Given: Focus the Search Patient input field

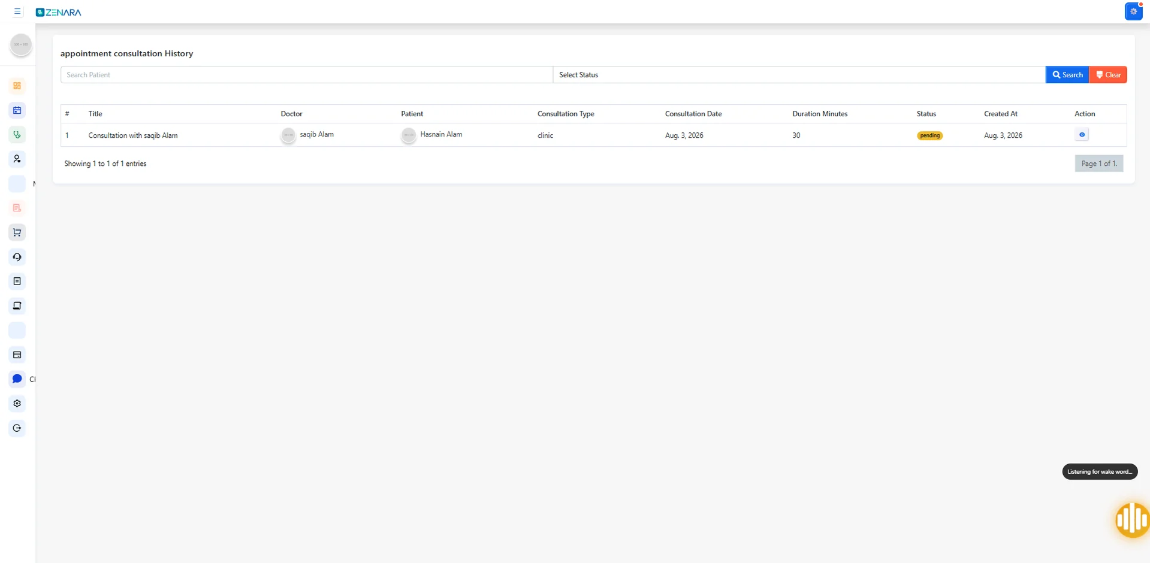Looking at the screenshot, I should tap(306, 75).
